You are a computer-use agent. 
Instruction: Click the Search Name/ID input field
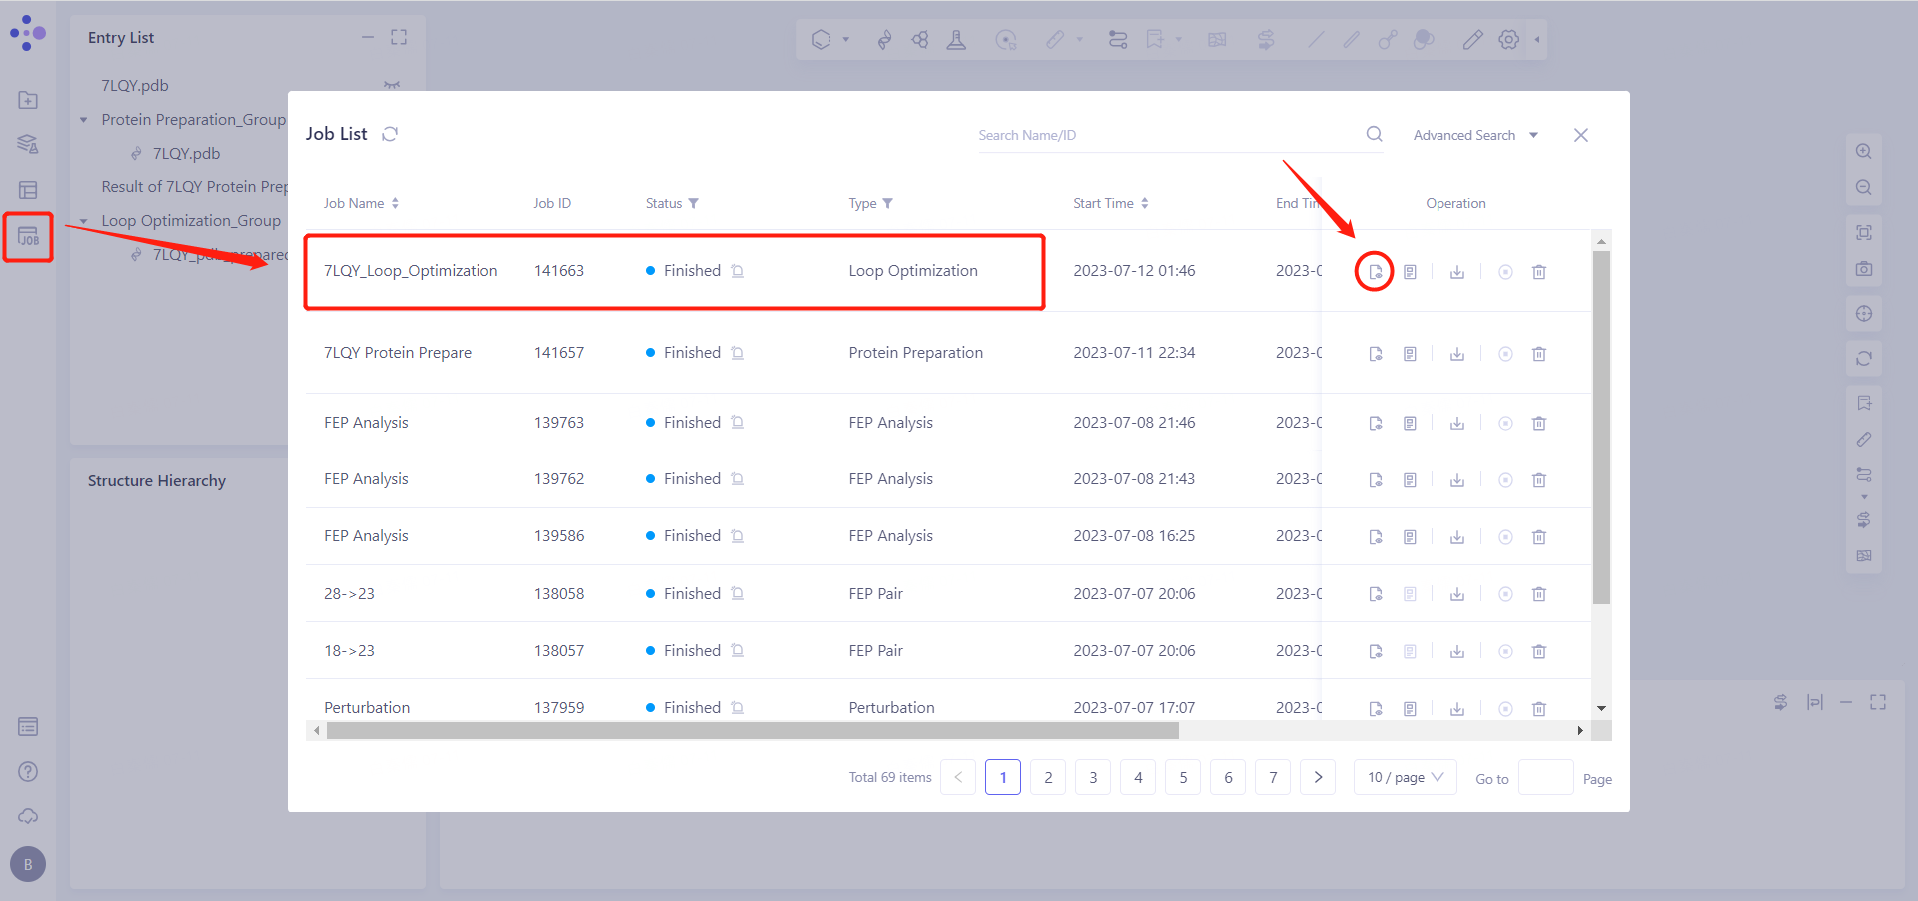(x=1164, y=135)
